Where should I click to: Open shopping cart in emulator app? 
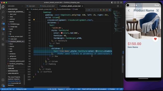pos(158,10)
